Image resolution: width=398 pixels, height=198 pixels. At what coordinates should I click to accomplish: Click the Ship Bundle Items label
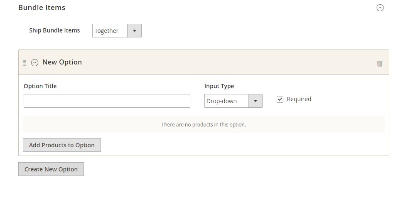tap(54, 30)
